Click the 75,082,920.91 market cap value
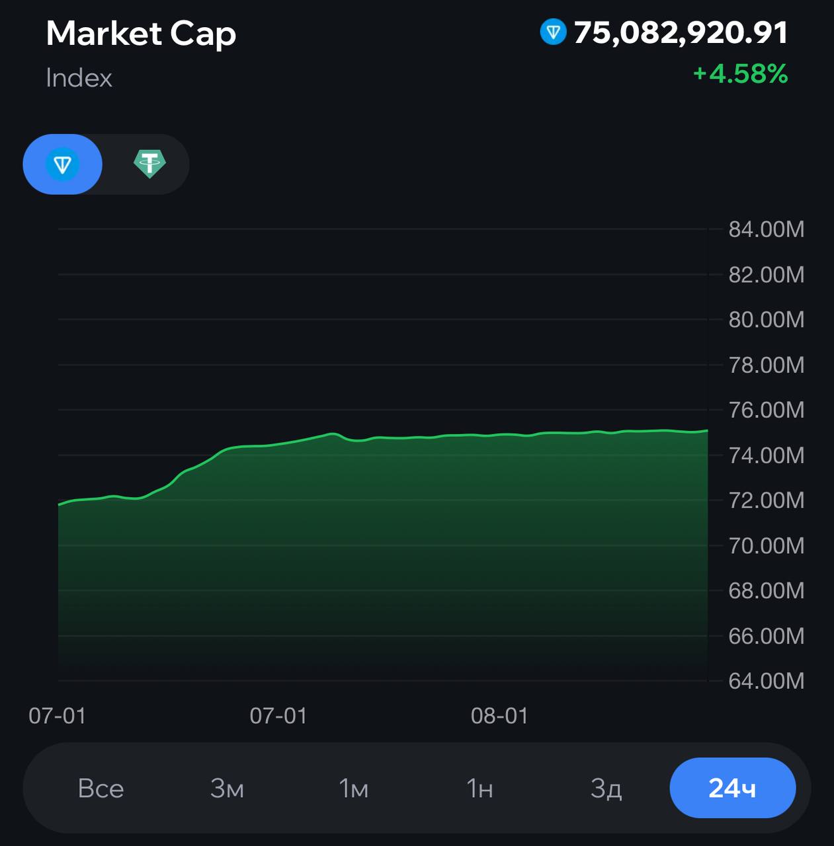The image size is (834, 846). tap(681, 32)
